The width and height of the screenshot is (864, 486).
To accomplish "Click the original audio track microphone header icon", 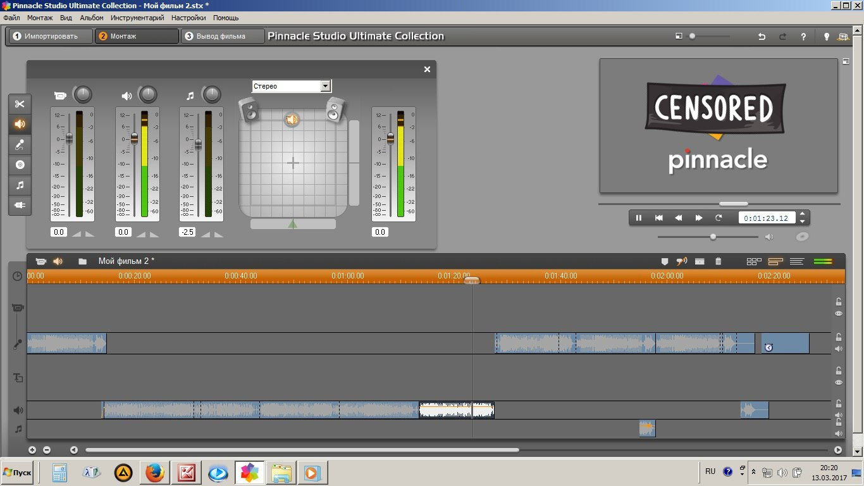I will click(18, 344).
